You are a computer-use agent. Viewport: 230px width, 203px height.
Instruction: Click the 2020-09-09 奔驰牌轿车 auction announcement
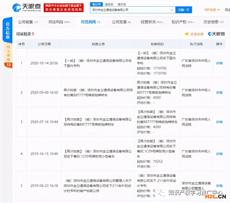[98, 93]
